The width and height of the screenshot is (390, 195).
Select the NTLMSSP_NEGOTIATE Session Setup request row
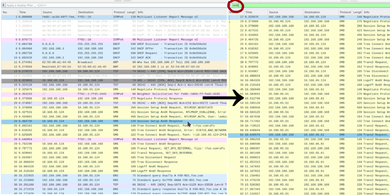(x=114, y=108)
